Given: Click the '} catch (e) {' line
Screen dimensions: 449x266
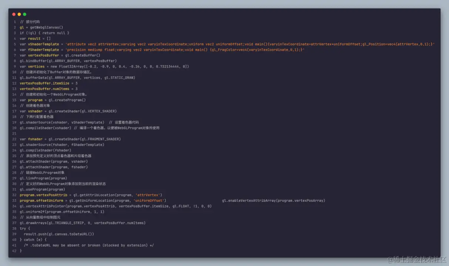Looking at the screenshot, I should [33, 240].
